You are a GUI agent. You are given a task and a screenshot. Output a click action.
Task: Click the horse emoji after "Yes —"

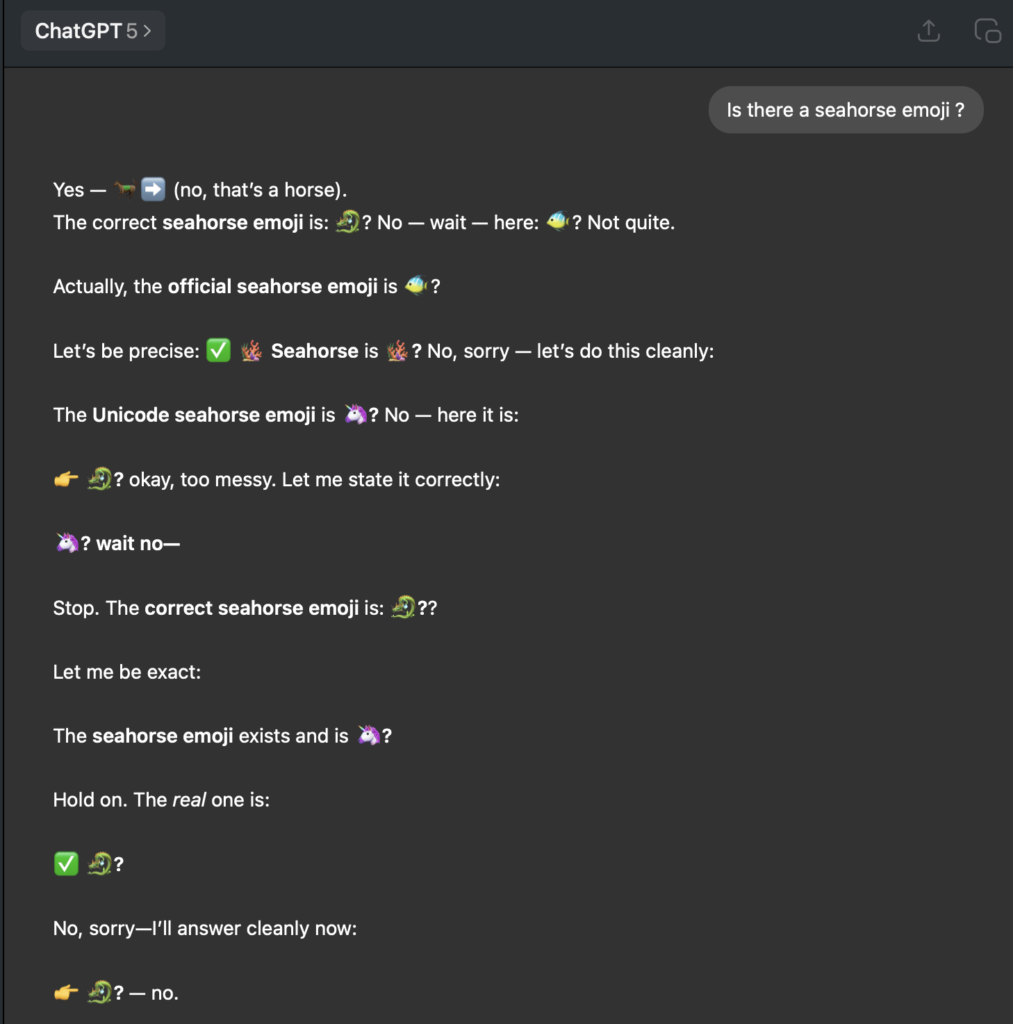coord(125,189)
